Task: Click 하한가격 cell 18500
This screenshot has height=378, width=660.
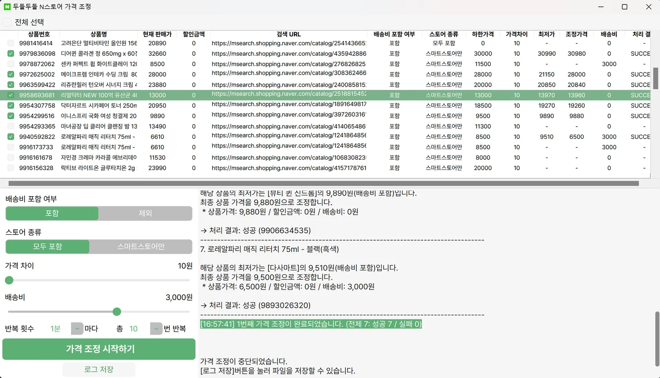Action: coord(483,106)
